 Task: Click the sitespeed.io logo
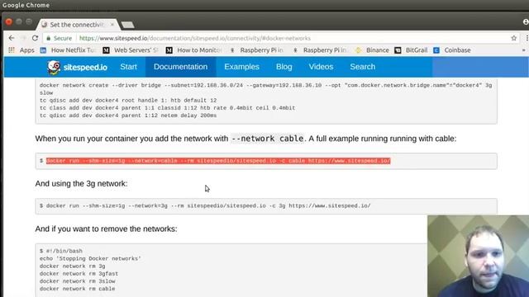coord(77,67)
